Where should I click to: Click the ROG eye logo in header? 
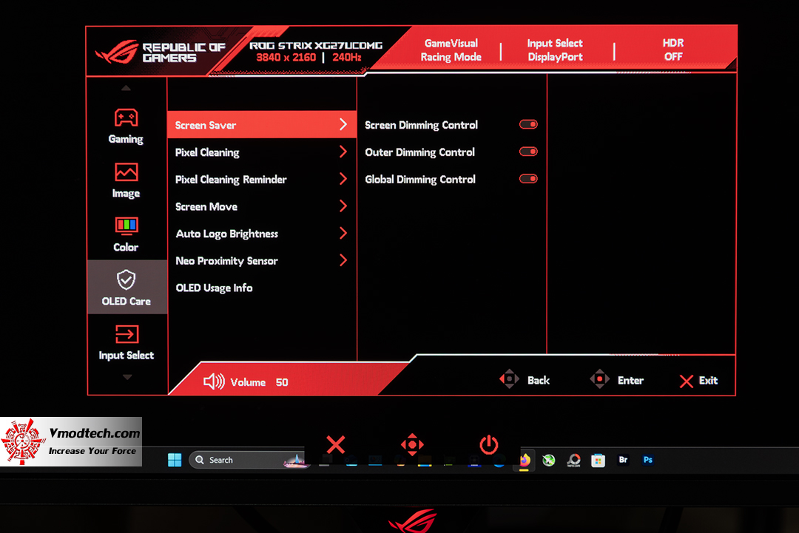pyautogui.click(x=117, y=52)
